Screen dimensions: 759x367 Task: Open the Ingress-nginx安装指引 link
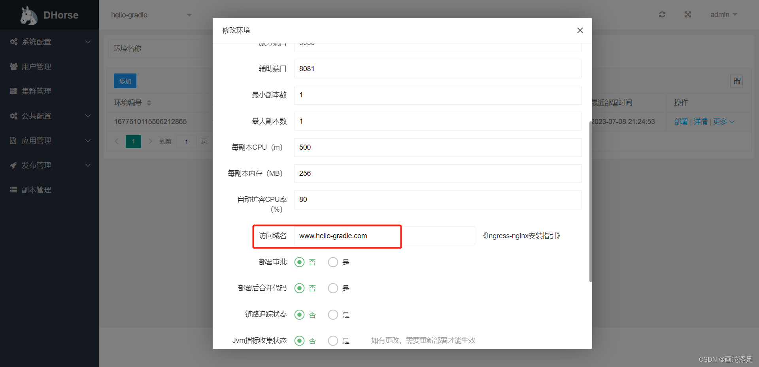click(521, 236)
